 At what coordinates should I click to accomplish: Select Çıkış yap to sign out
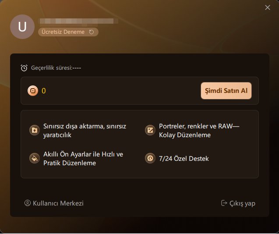coord(238,203)
